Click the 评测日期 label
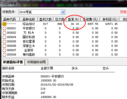Viewport: 127px width, 99px height. pyautogui.click(x=8, y=85)
